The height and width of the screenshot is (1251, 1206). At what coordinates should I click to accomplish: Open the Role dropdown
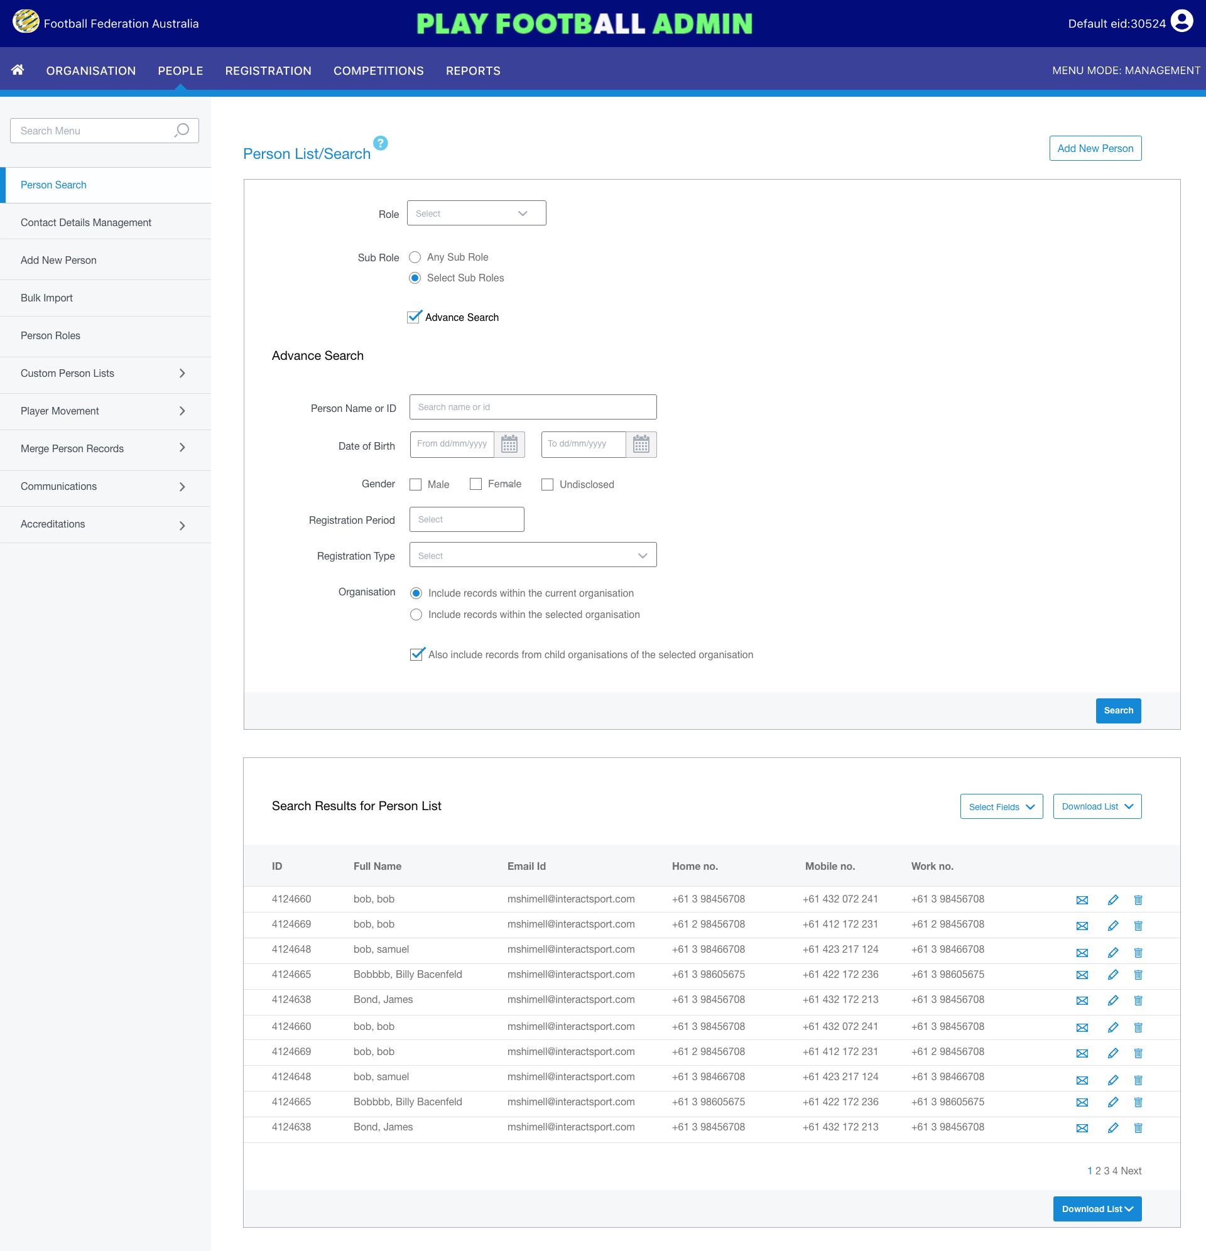[x=476, y=213]
